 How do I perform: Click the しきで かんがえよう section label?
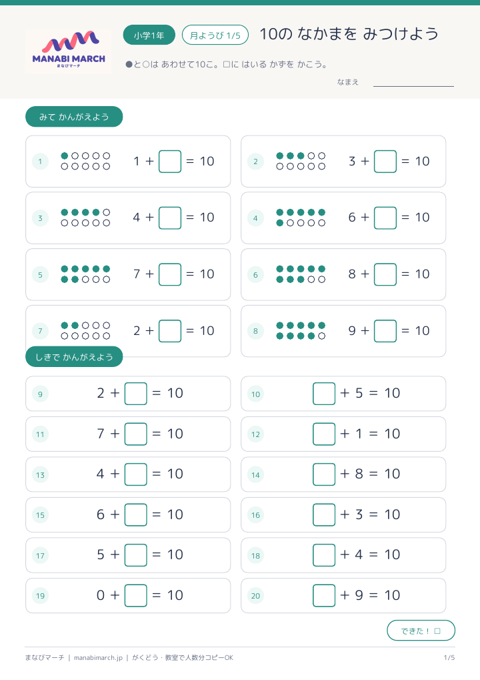click(x=74, y=357)
